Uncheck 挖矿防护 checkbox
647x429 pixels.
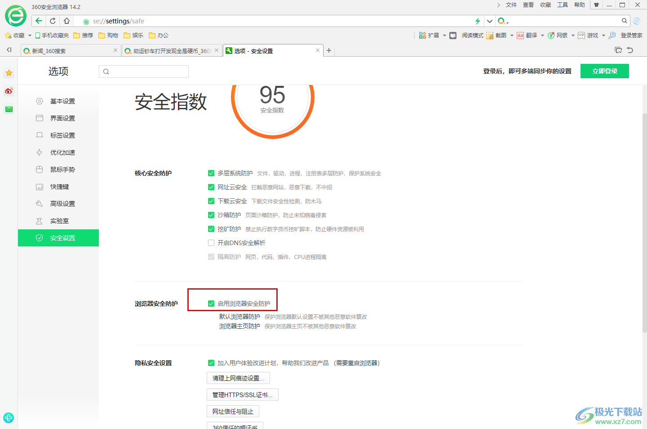(211, 229)
